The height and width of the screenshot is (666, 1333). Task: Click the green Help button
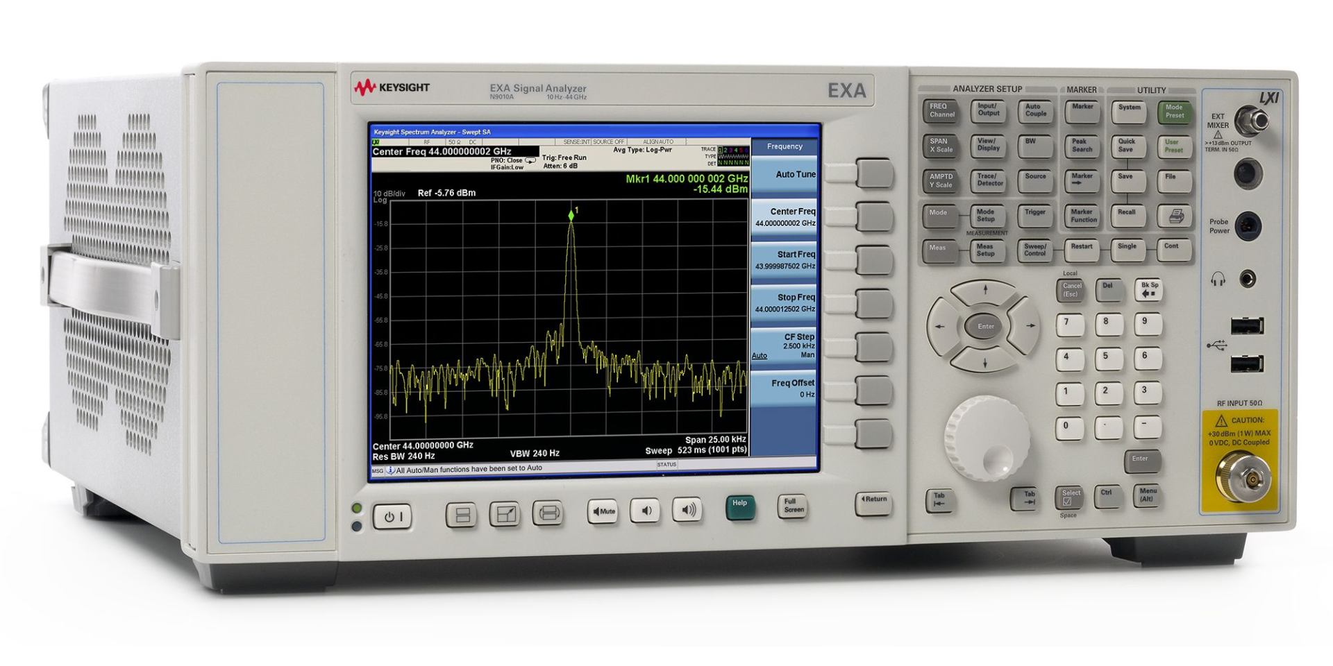point(739,507)
